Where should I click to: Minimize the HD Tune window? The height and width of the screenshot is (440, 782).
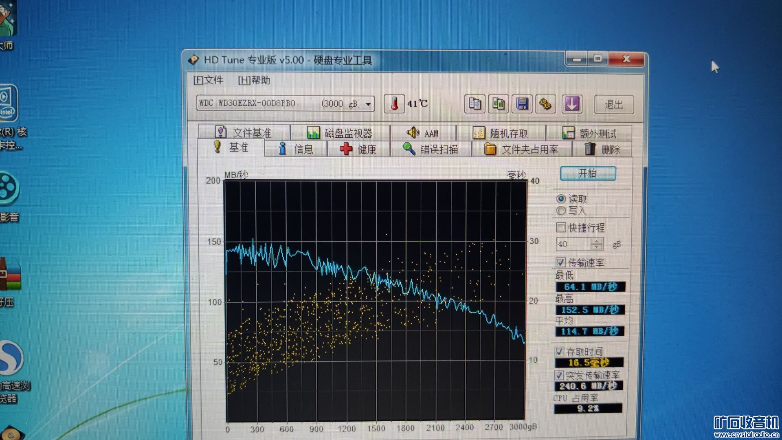tap(576, 59)
